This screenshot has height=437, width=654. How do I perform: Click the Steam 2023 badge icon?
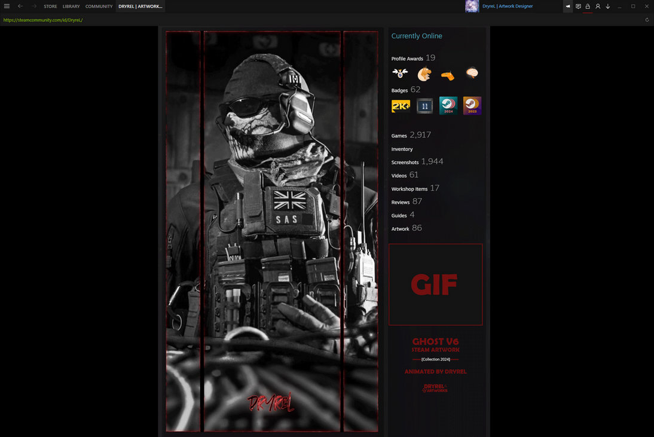[x=472, y=105]
